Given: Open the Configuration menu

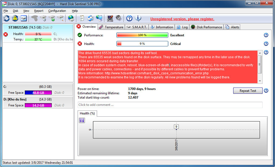Looking at the screenshot, I should pyautogui.click(x=57, y=11).
